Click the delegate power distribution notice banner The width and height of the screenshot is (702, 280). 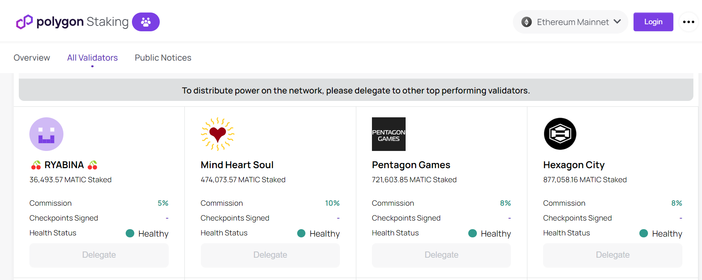[356, 90]
